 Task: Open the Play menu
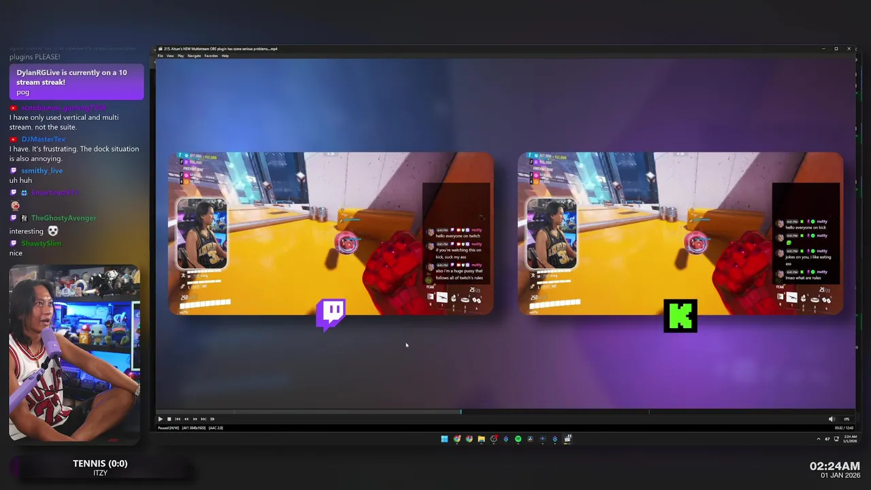180,56
